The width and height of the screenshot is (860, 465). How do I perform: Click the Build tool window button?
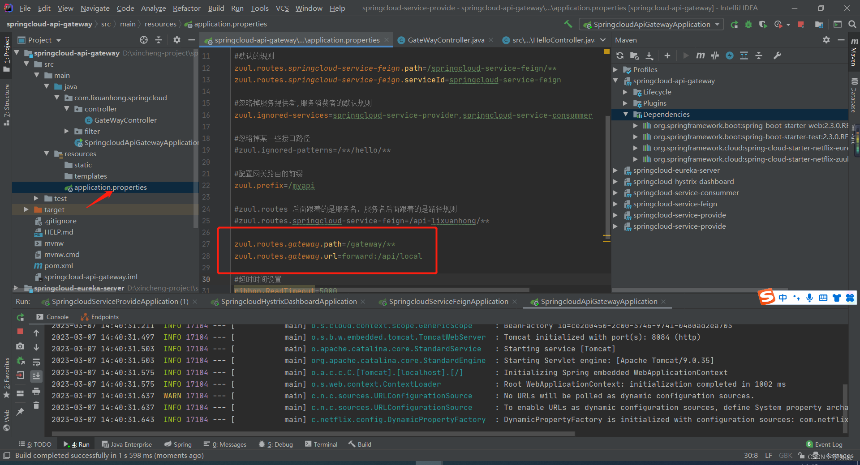(x=360, y=444)
